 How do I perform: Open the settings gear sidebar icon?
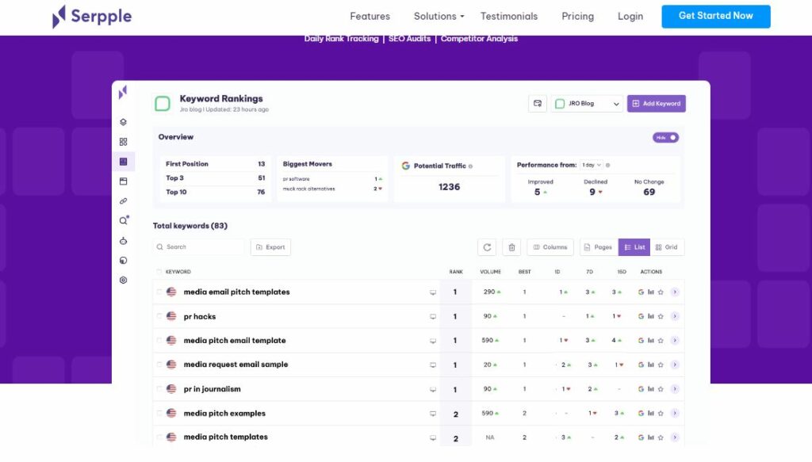[123, 281]
